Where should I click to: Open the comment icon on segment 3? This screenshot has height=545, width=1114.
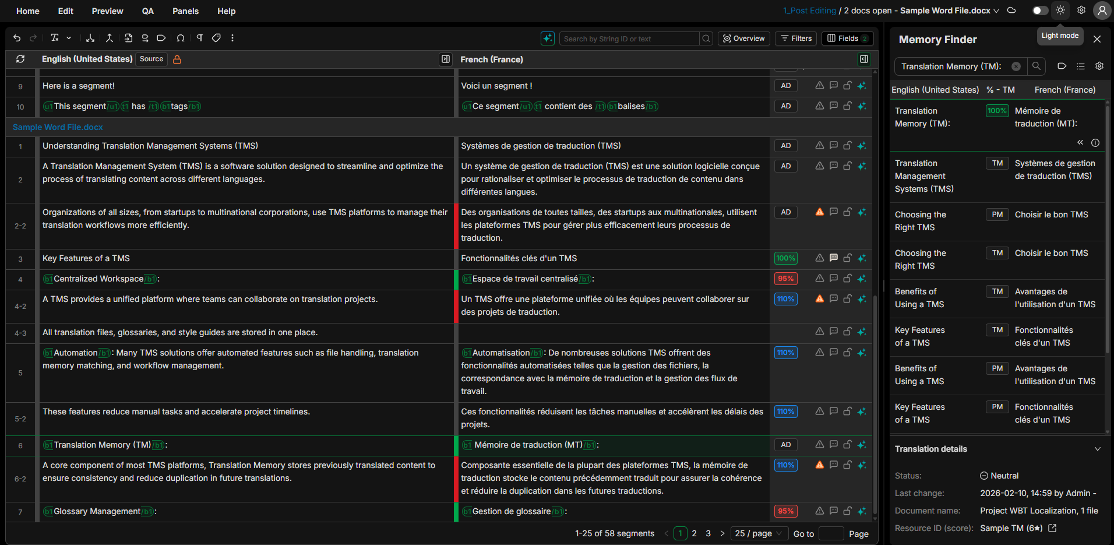[833, 258]
